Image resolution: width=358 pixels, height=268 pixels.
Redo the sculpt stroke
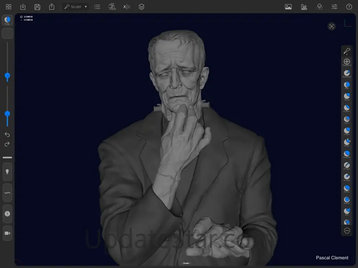[7, 144]
